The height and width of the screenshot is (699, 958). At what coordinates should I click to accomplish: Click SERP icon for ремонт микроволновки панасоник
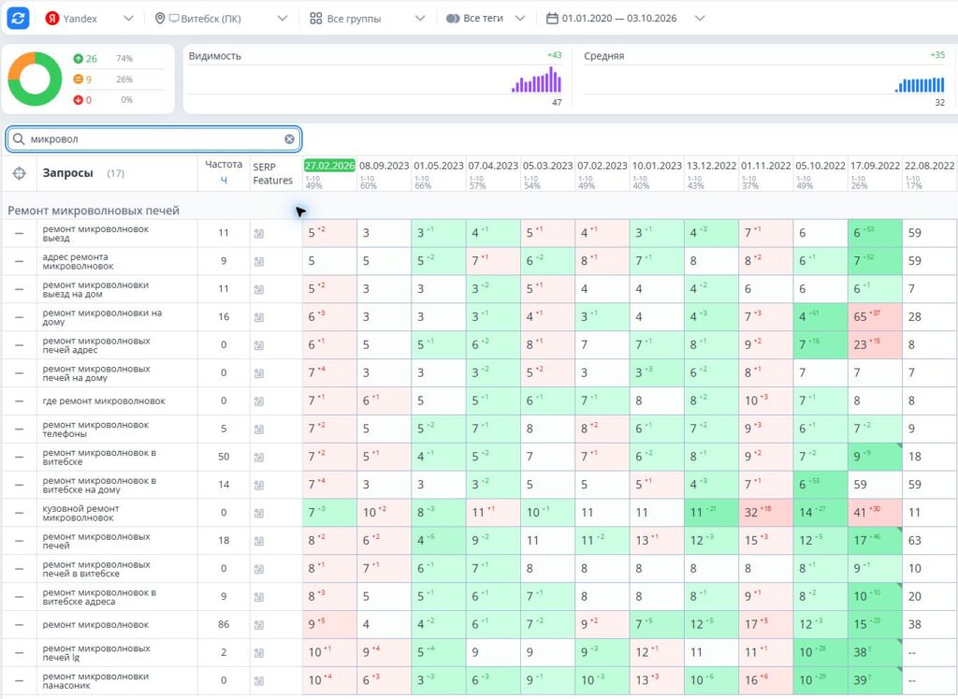coord(259,680)
